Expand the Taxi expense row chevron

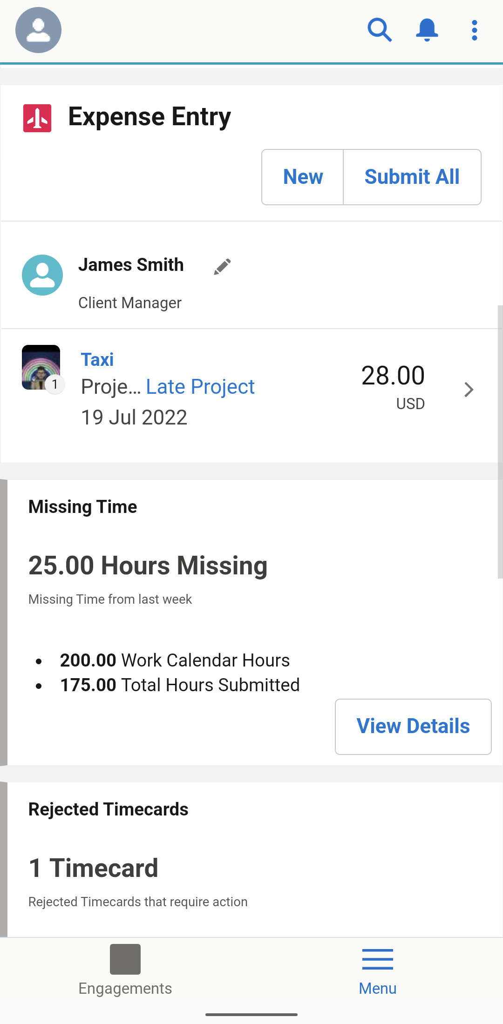[469, 390]
